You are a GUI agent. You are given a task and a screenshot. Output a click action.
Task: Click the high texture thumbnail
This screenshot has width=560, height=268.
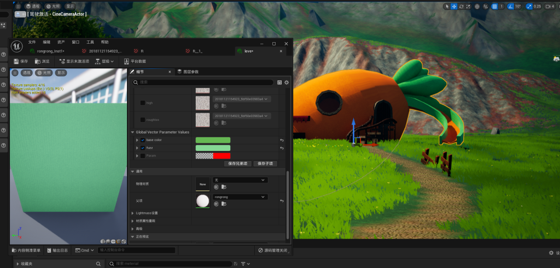(x=202, y=103)
